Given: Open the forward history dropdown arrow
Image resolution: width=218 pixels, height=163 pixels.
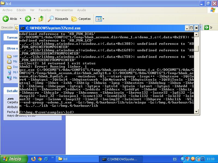Looking at the screenshot, I should tap(34, 19).
